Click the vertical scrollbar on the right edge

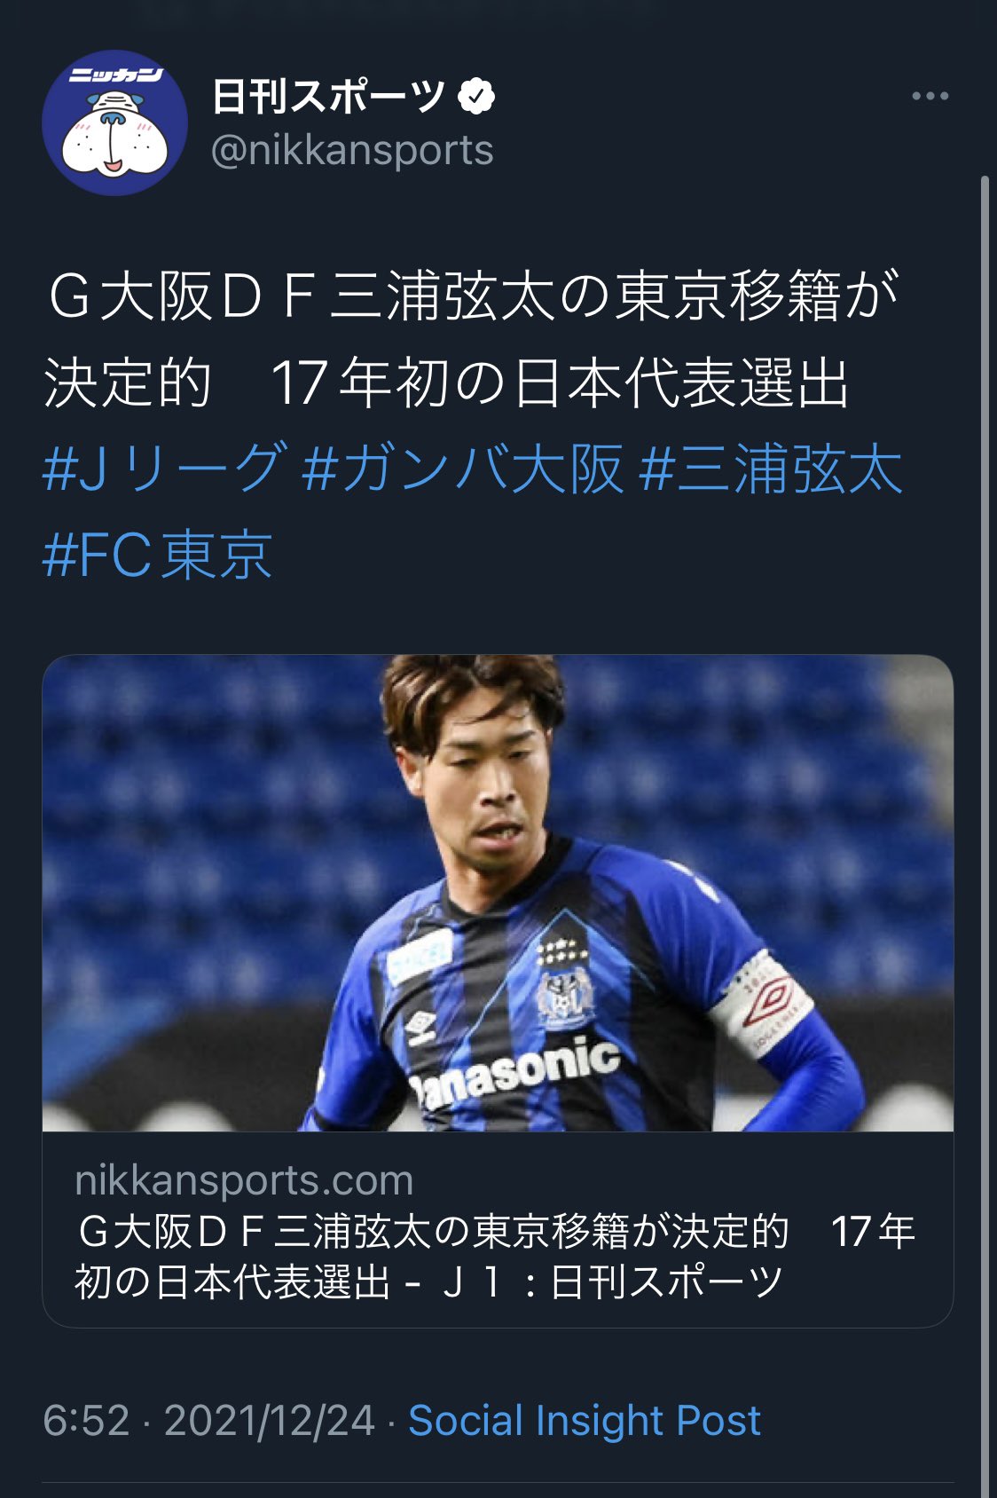(985, 834)
